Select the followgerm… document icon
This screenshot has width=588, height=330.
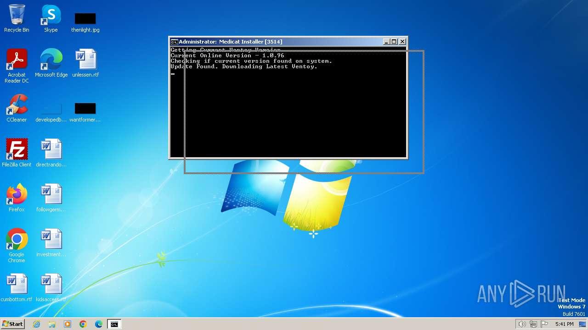pyautogui.click(x=51, y=198)
